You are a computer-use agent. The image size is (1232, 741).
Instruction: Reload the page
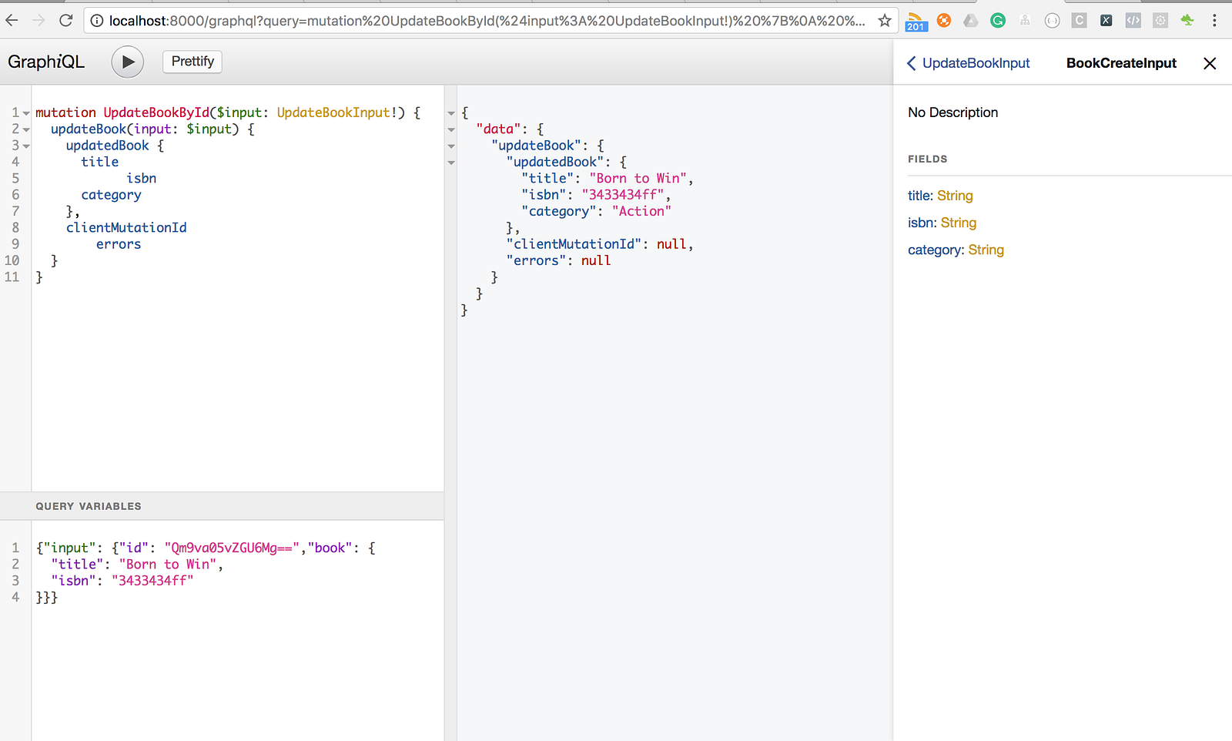[66, 21]
